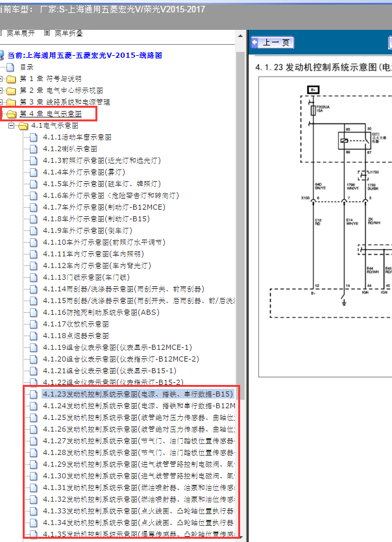Open 4.1.18点烟器示意图
Image resolution: width=392 pixels, height=542 pixels.
click(x=76, y=336)
